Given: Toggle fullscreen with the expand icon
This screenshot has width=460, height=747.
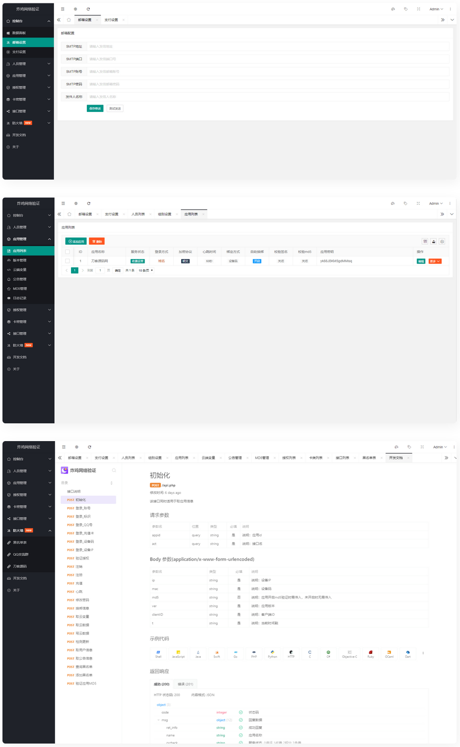Looking at the screenshot, I should (419, 9).
